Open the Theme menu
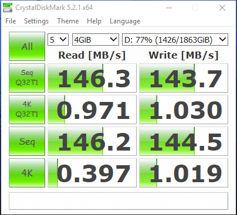This screenshot has height=215, width=237. [68, 21]
